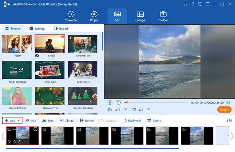Select the Snowy Night theme
This screenshot has width=235, height=152.
coord(82,70)
